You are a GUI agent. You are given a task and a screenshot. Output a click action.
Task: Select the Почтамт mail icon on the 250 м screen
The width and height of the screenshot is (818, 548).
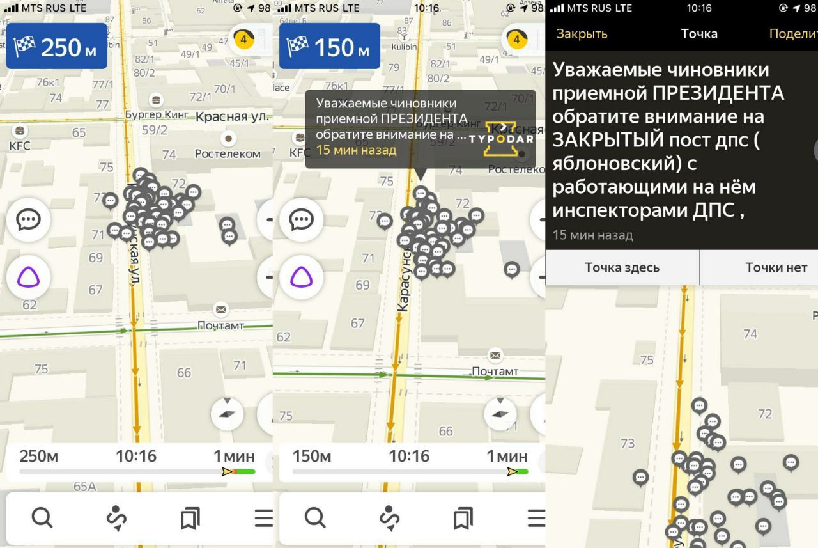tap(220, 309)
